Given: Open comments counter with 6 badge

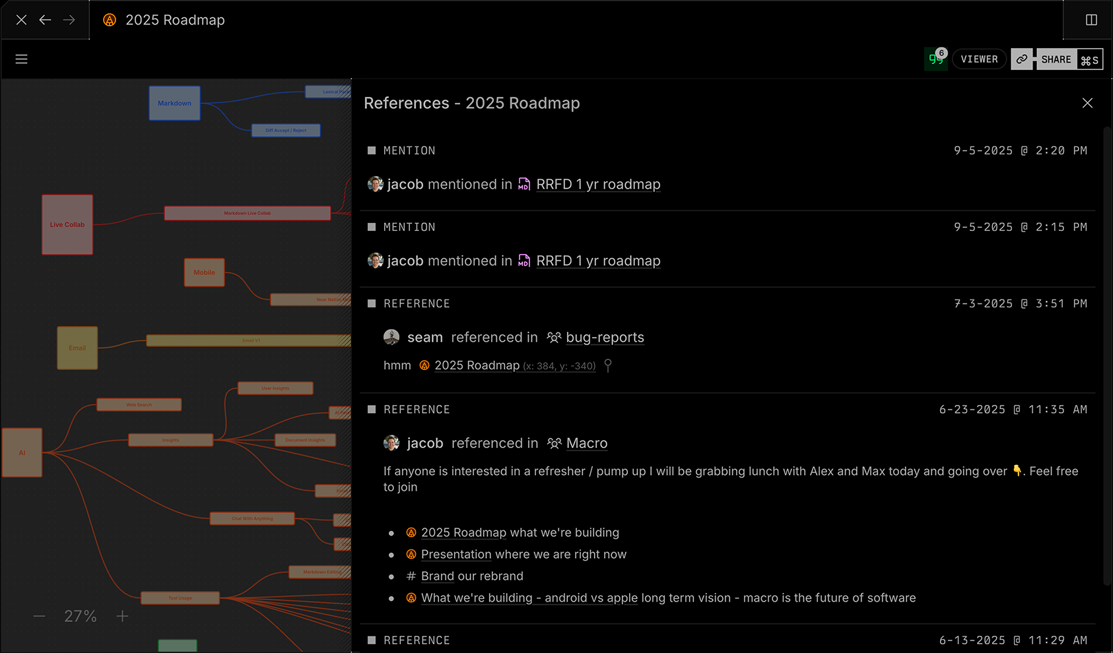Looking at the screenshot, I should click(x=936, y=59).
